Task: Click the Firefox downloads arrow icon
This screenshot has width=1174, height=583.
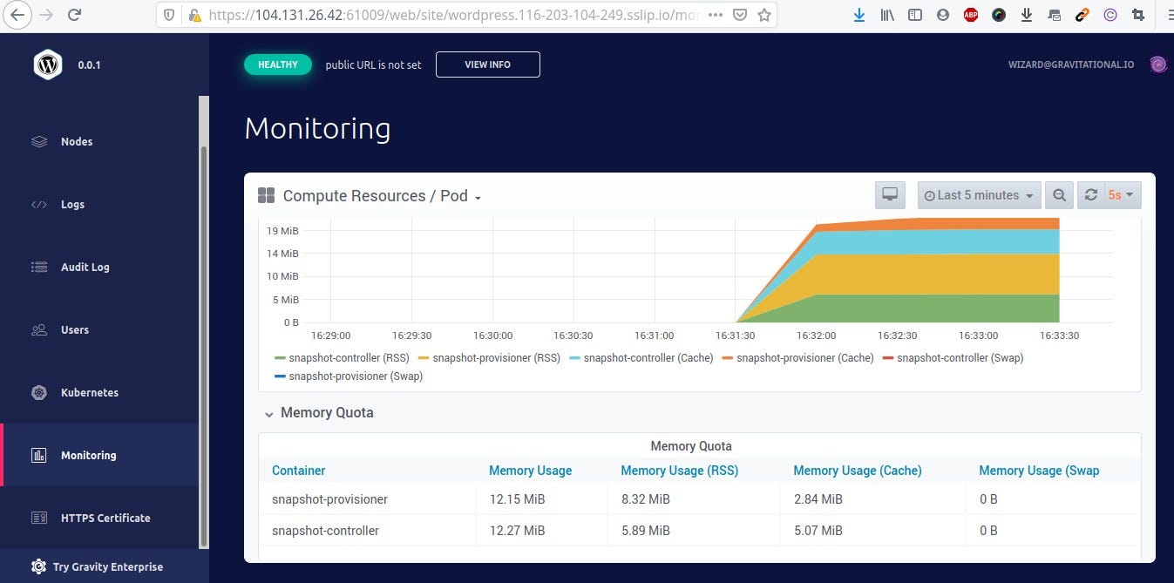Action: [858, 15]
